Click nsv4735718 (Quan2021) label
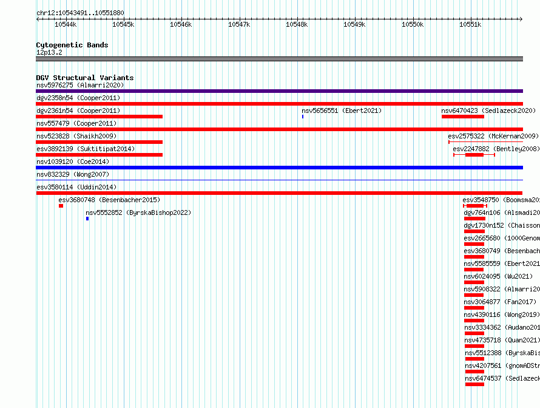540x408 pixels. [x=502, y=340]
